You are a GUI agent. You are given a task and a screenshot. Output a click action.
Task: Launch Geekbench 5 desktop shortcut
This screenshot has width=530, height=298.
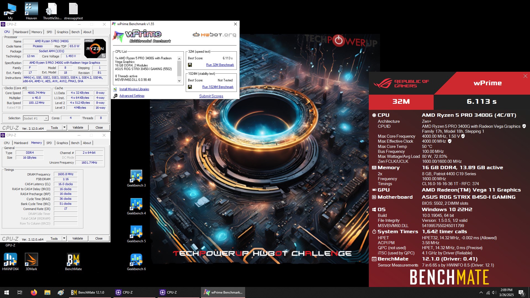click(x=136, y=234)
